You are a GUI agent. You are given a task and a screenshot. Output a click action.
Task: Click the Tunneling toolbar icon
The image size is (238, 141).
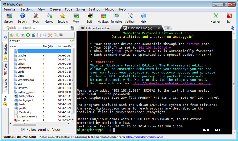click(x=116, y=18)
